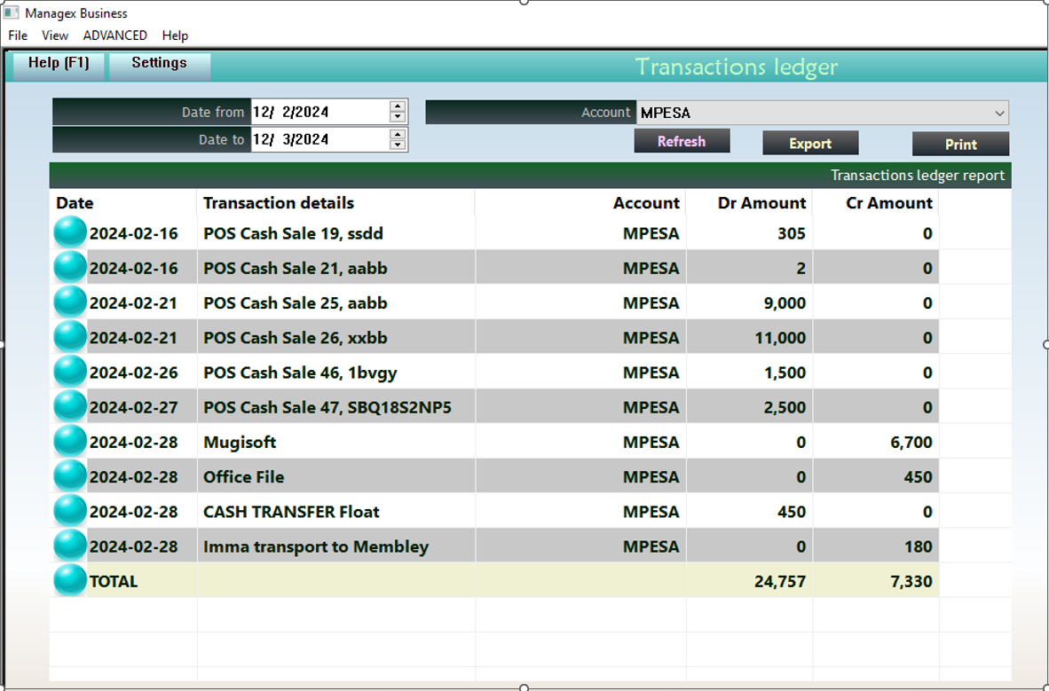Select the sphere icon next to Office File
Image resolution: width=1049 pixels, height=691 pixels.
click(69, 476)
